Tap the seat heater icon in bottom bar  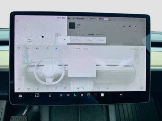click(50, 95)
